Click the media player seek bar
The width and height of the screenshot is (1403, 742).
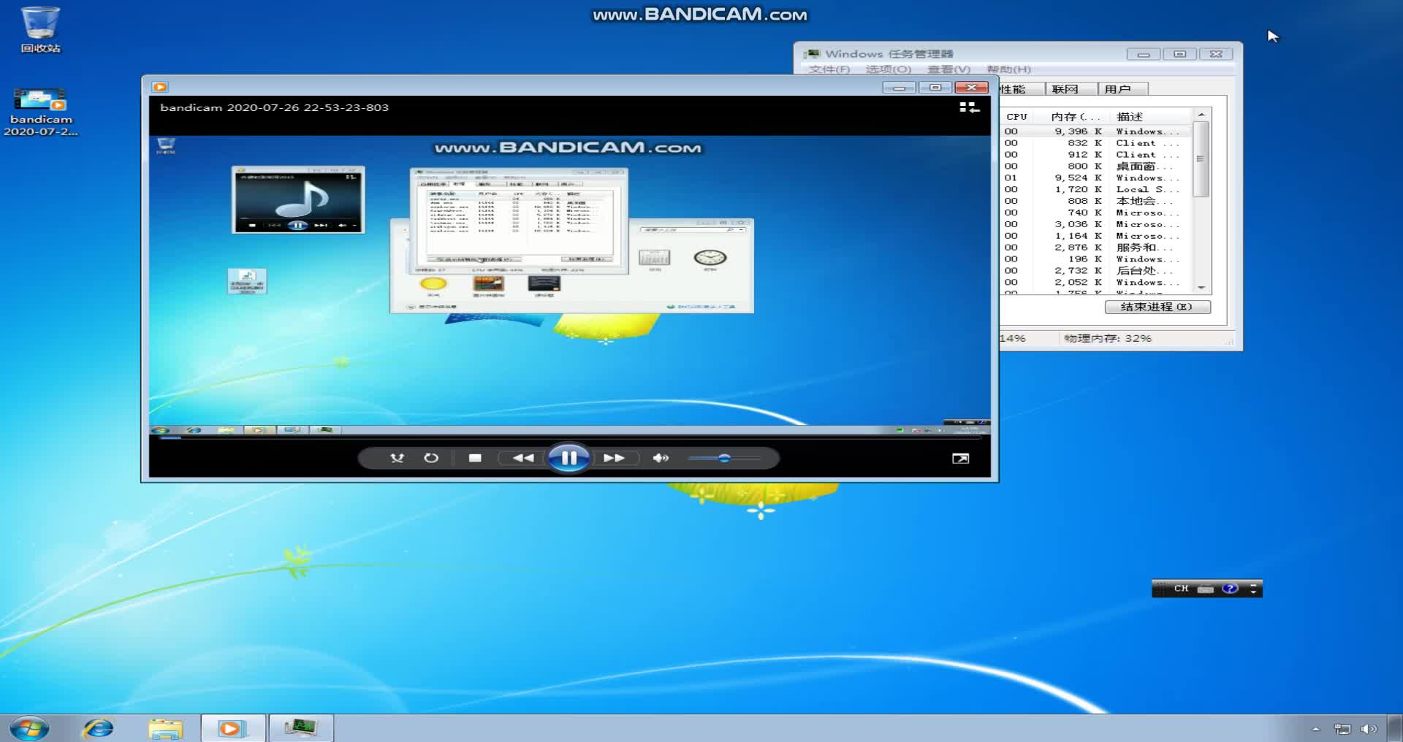[x=570, y=438]
